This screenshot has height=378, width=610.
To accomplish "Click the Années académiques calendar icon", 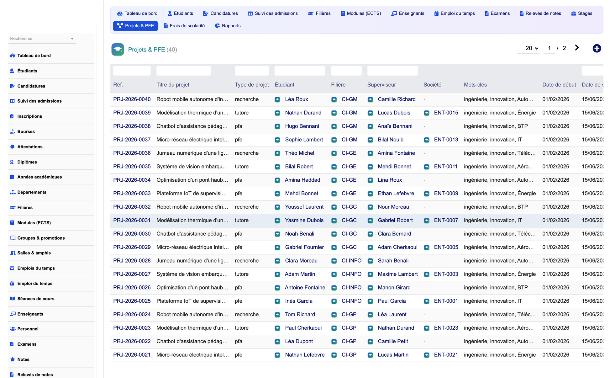I will click(x=13, y=177).
